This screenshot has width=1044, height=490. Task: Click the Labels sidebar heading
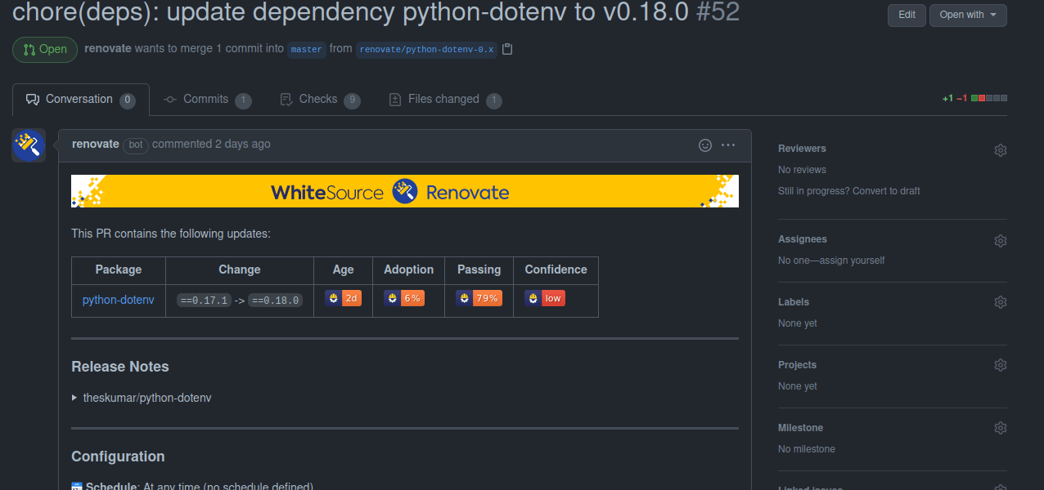[x=794, y=302]
